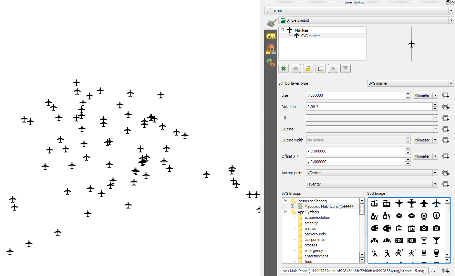This screenshot has height=276, width=455.
Task: Lock the symbol layer color
Action: click(x=308, y=68)
